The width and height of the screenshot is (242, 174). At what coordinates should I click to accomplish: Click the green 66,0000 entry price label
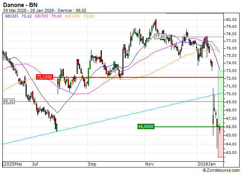tap(146, 126)
